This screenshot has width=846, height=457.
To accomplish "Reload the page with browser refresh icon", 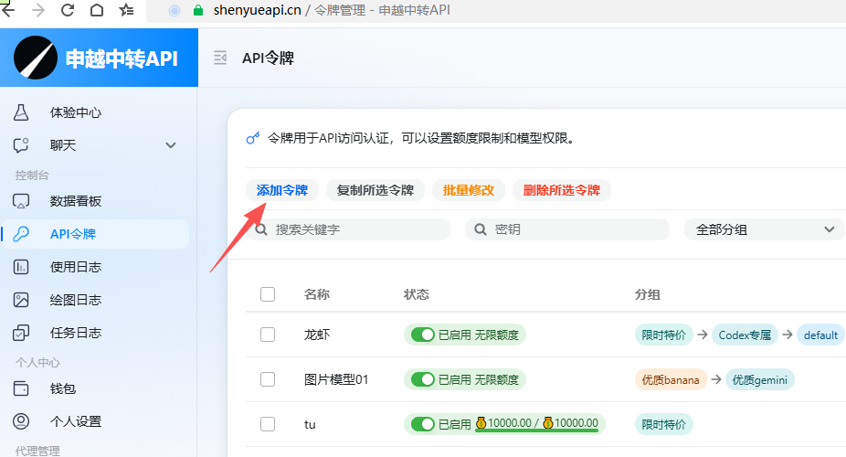I will coord(67,11).
